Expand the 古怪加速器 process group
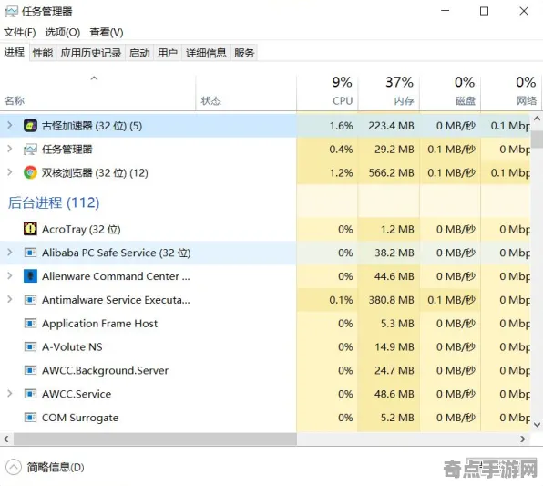Viewport: 543px width, 486px height. [10, 126]
